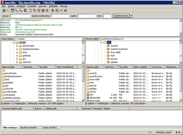
Task: Expand the bios tree folder
Action: 17,52
